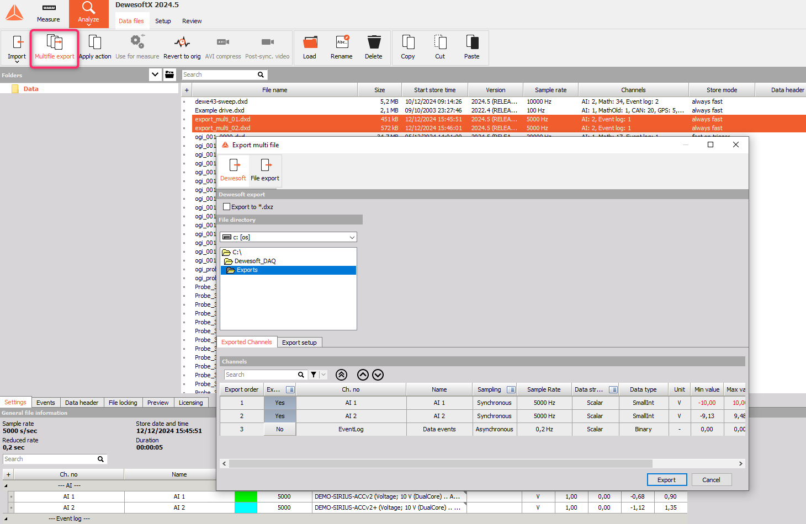This screenshot has height=524, width=806.
Task: Switch to the Setup tab
Action: [163, 21]
